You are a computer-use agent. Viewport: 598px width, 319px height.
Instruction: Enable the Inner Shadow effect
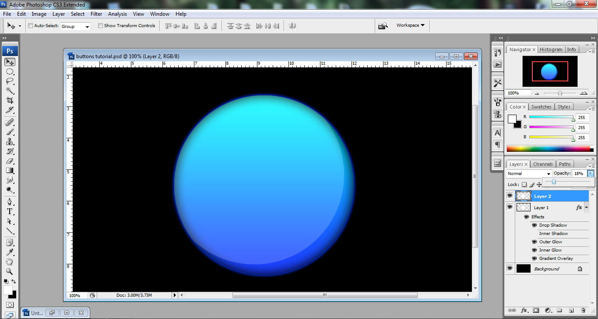pos(534,233)
